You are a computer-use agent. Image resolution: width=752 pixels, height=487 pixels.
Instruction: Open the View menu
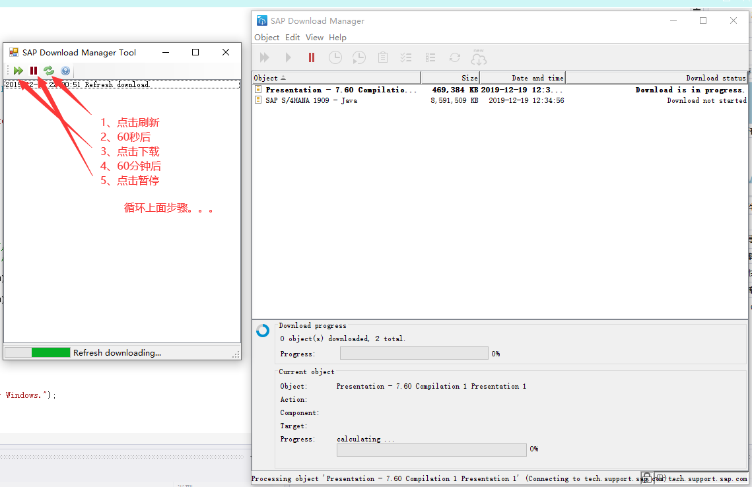pyautogui.click(x=314, y=37)
